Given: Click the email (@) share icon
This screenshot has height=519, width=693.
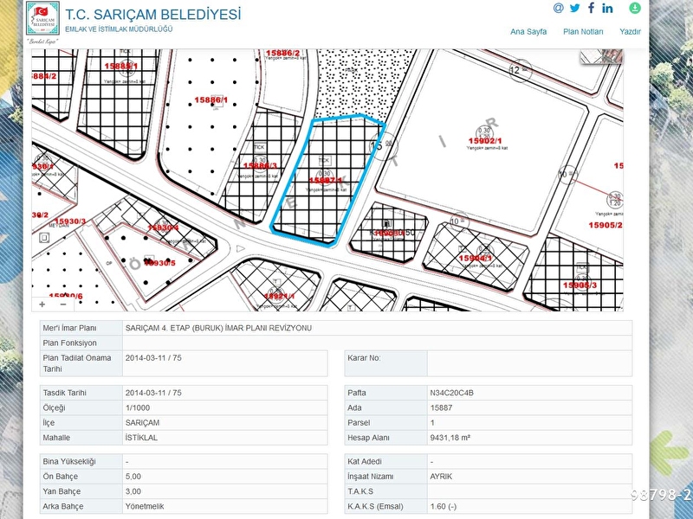Looking at the screenshot, I should point(558,8).
